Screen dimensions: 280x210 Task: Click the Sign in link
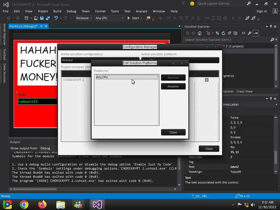coord(262,11)
